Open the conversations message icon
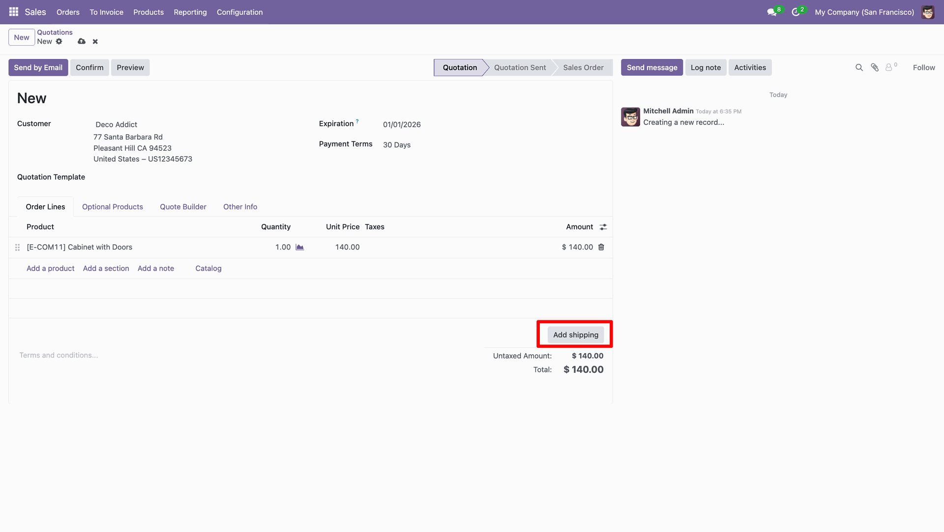 click(772, 12)
